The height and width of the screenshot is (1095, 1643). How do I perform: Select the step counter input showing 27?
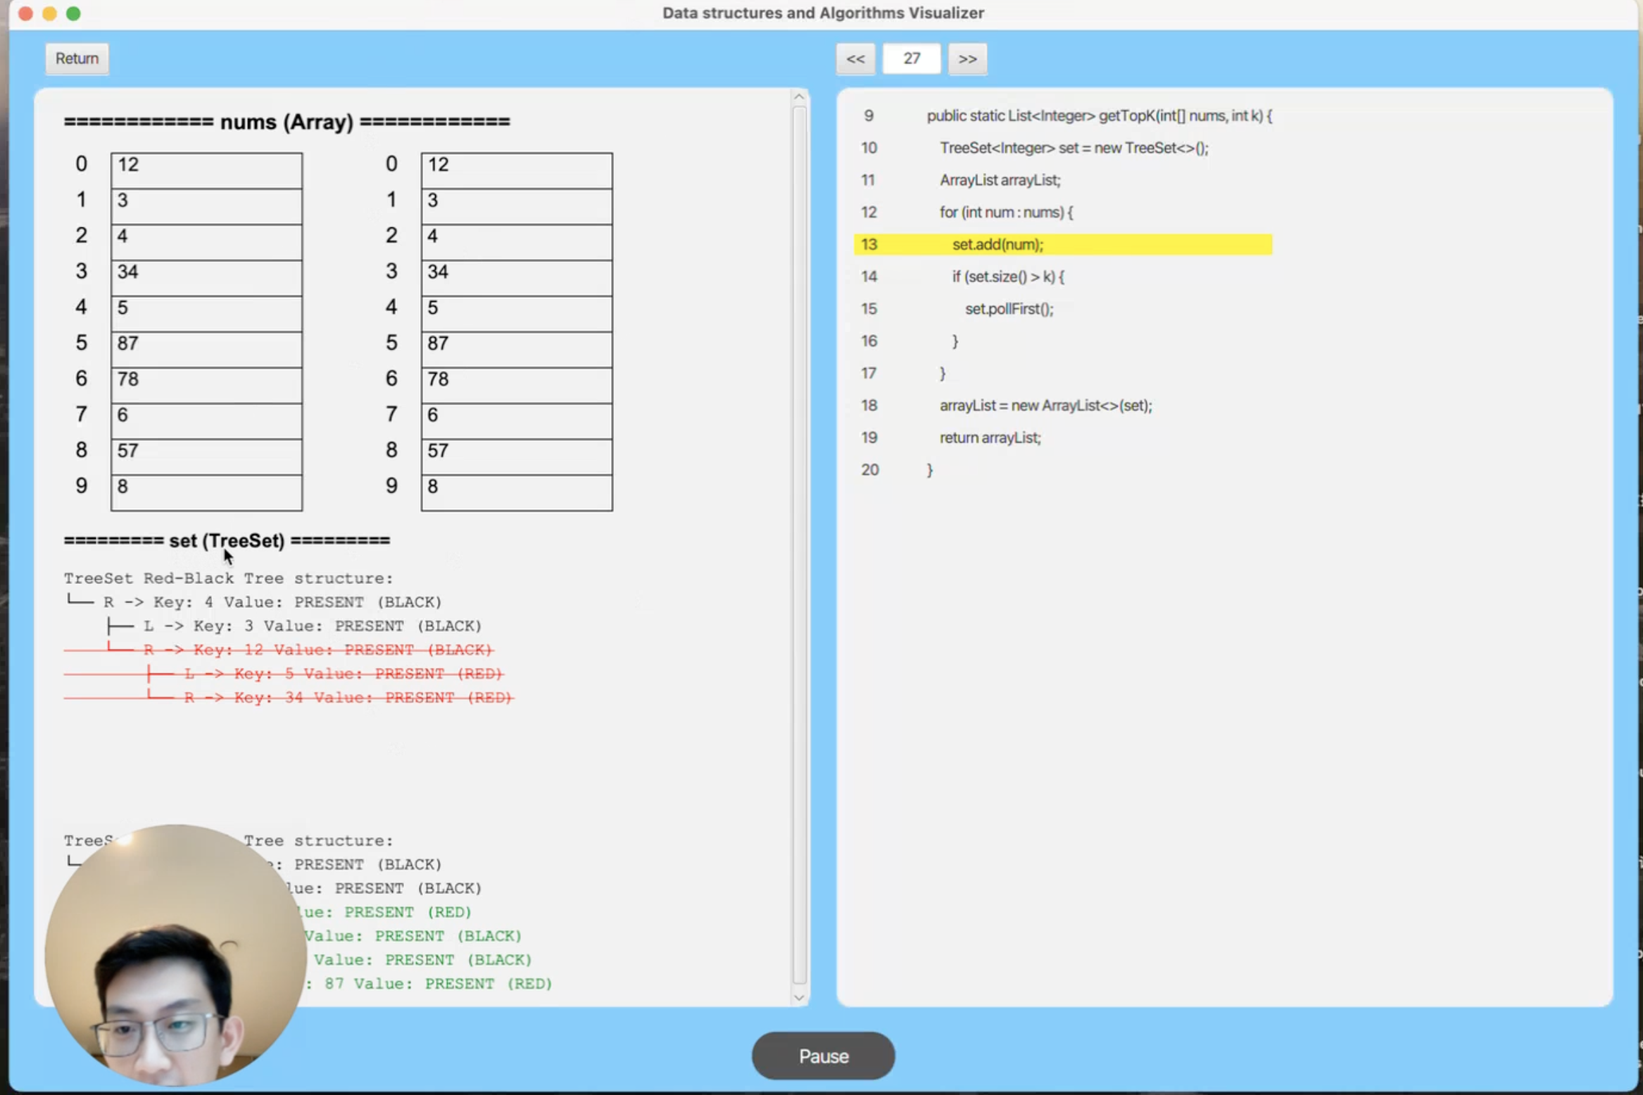coord(911,58)
